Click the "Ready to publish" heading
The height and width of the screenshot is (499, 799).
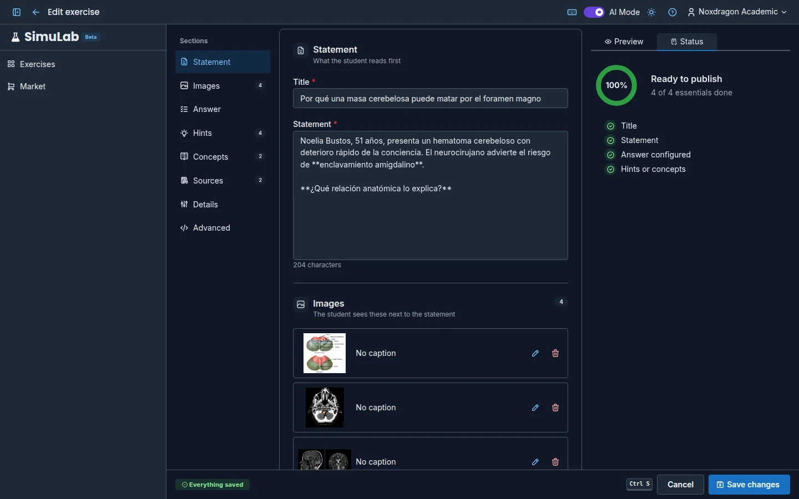click(x=686, y=79)
